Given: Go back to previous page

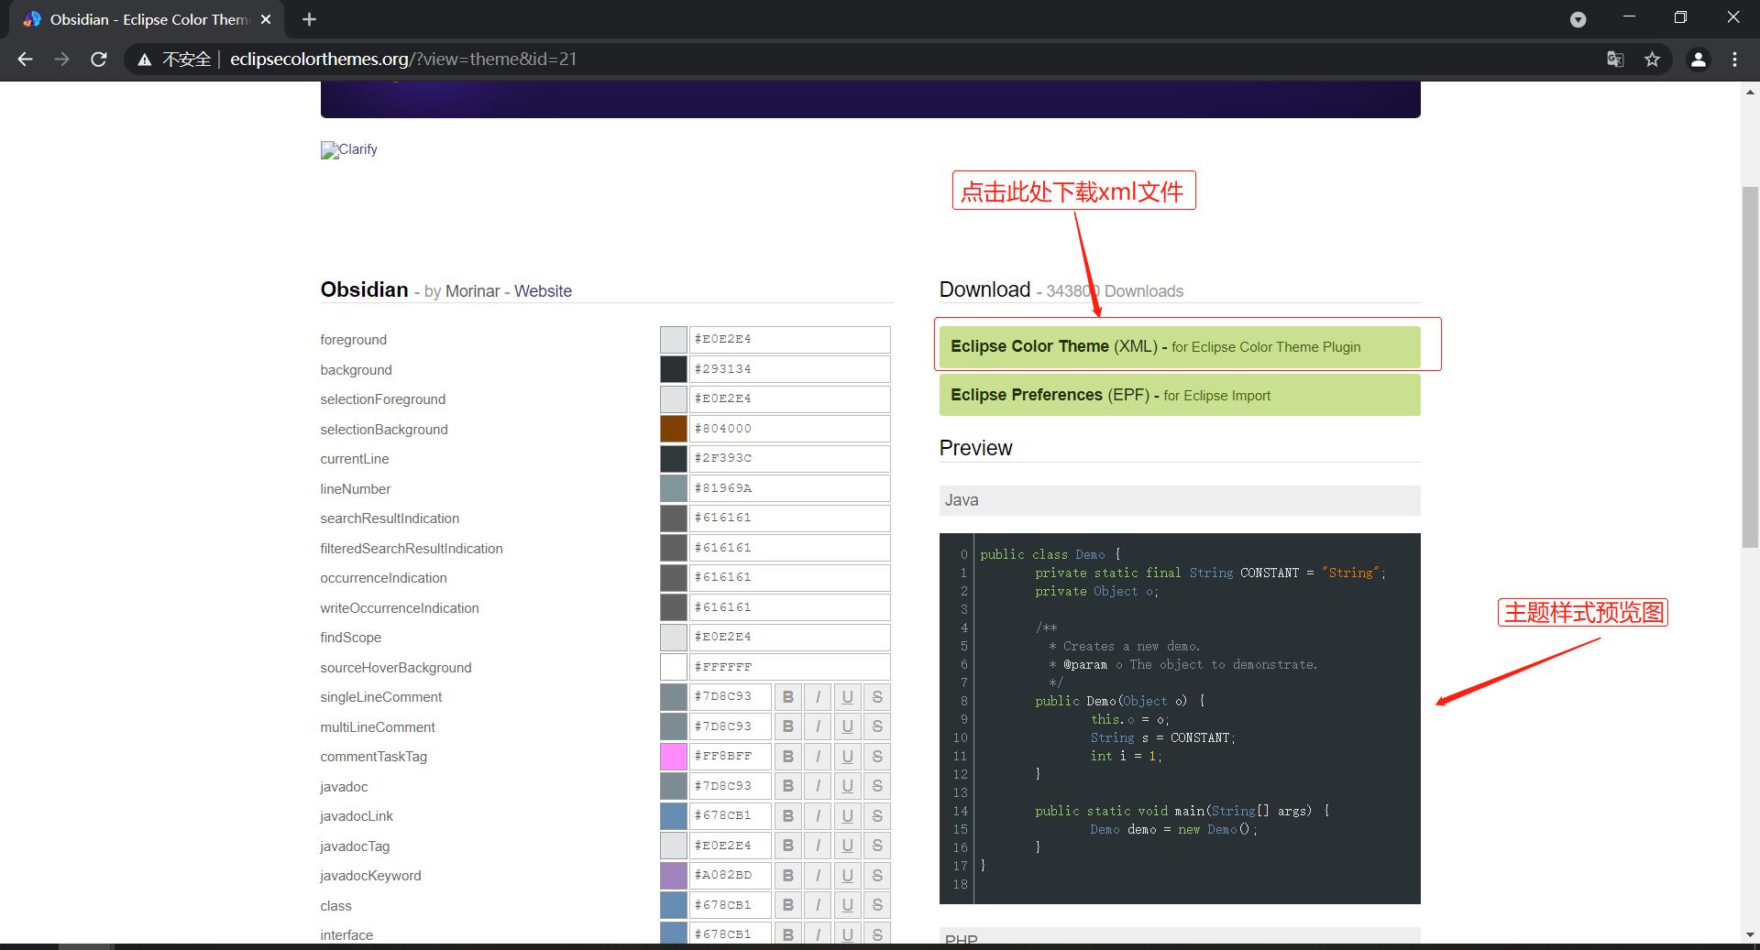Looking at the screenshot, I should 25,60.
